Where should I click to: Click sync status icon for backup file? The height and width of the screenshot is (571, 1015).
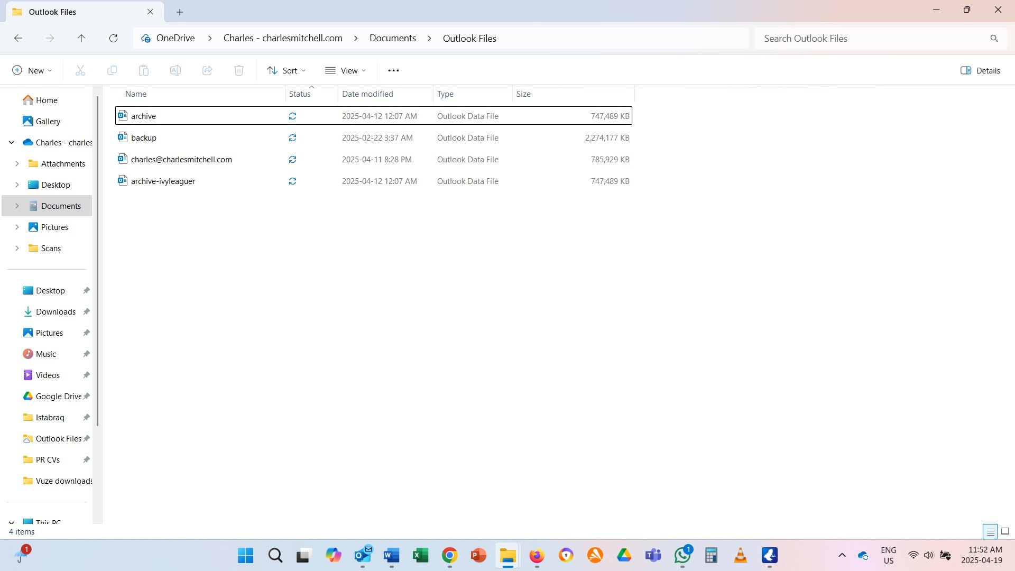[x=292, y=137]
